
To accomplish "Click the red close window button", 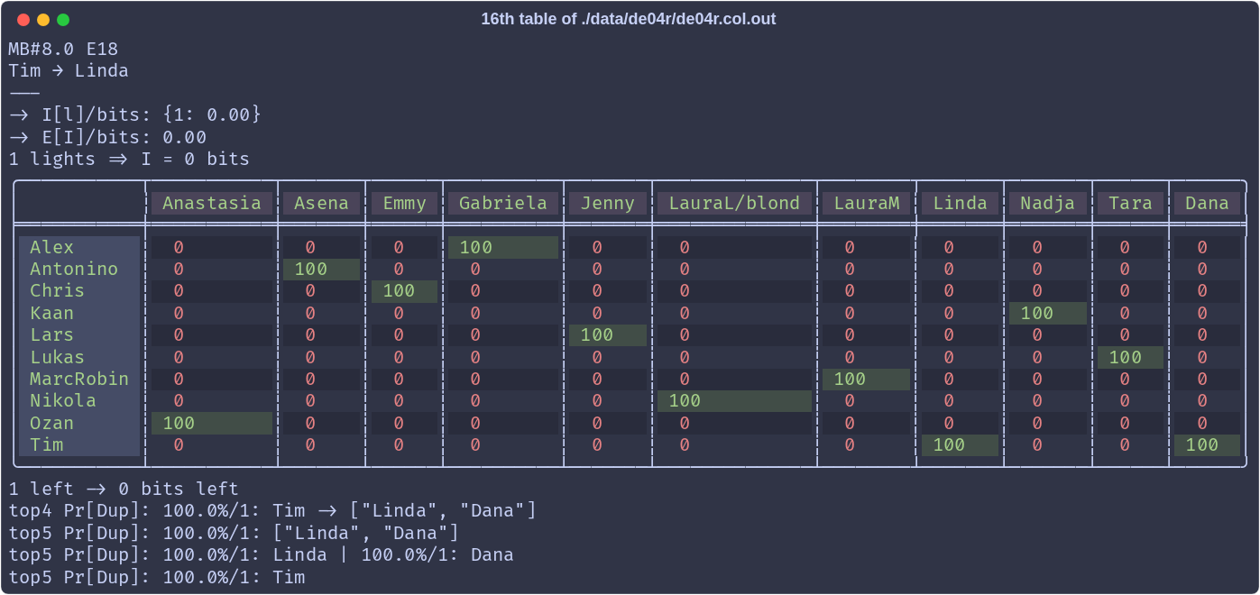I will click(x=22, y=20).
